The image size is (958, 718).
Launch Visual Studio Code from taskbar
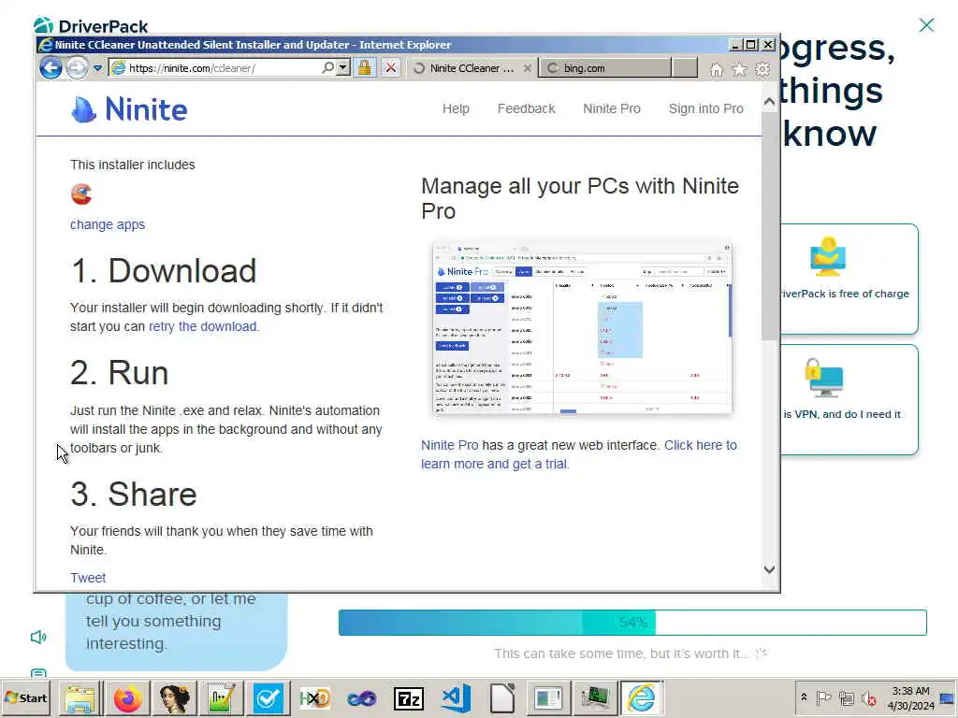pyautogui.click(x=456, y=697)
